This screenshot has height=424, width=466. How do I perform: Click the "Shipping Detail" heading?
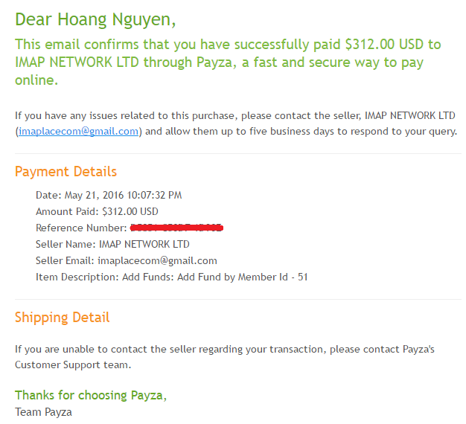point(62,318)
